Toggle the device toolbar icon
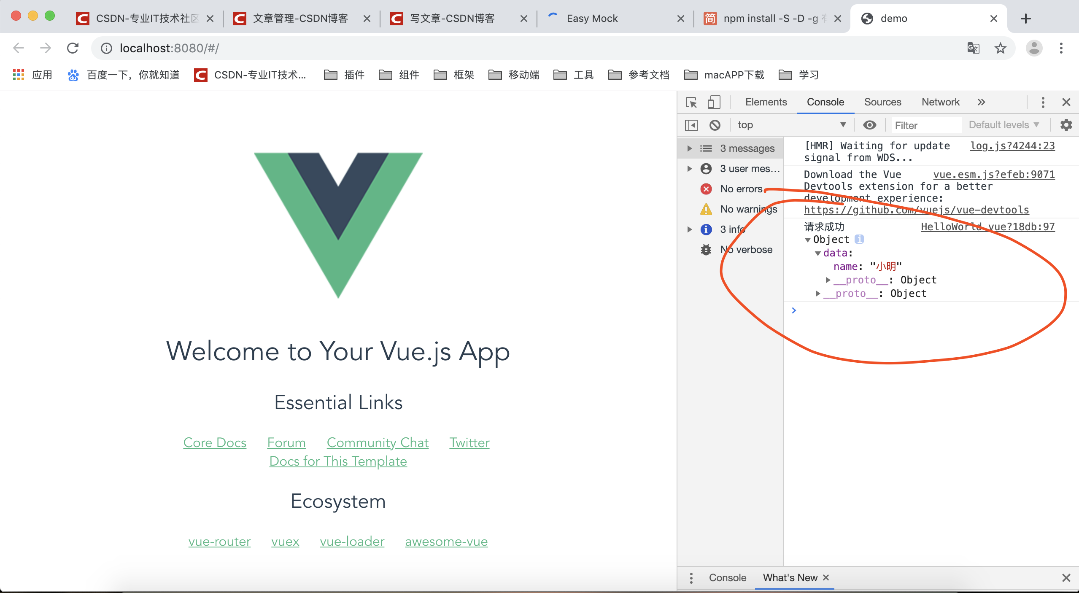 pos(714,102)
